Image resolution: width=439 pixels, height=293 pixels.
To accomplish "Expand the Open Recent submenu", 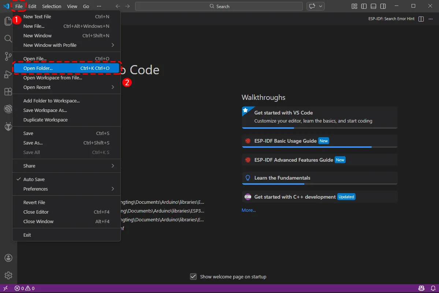I will pyautogui.click(x=37, y=87).
